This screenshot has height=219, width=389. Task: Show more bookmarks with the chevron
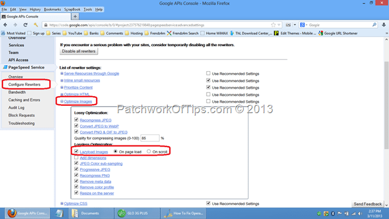tap(387, 33)
